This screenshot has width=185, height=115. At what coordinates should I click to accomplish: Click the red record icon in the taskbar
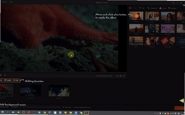pos(23,113)
